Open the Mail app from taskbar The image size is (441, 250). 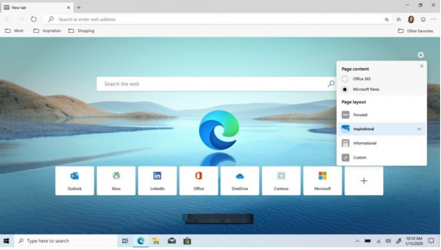[x=172, y=241]
